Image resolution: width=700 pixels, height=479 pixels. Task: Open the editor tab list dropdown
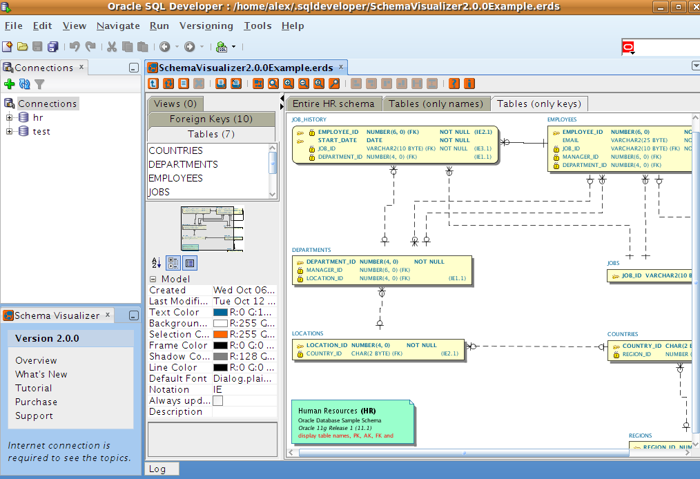(696, 66)
